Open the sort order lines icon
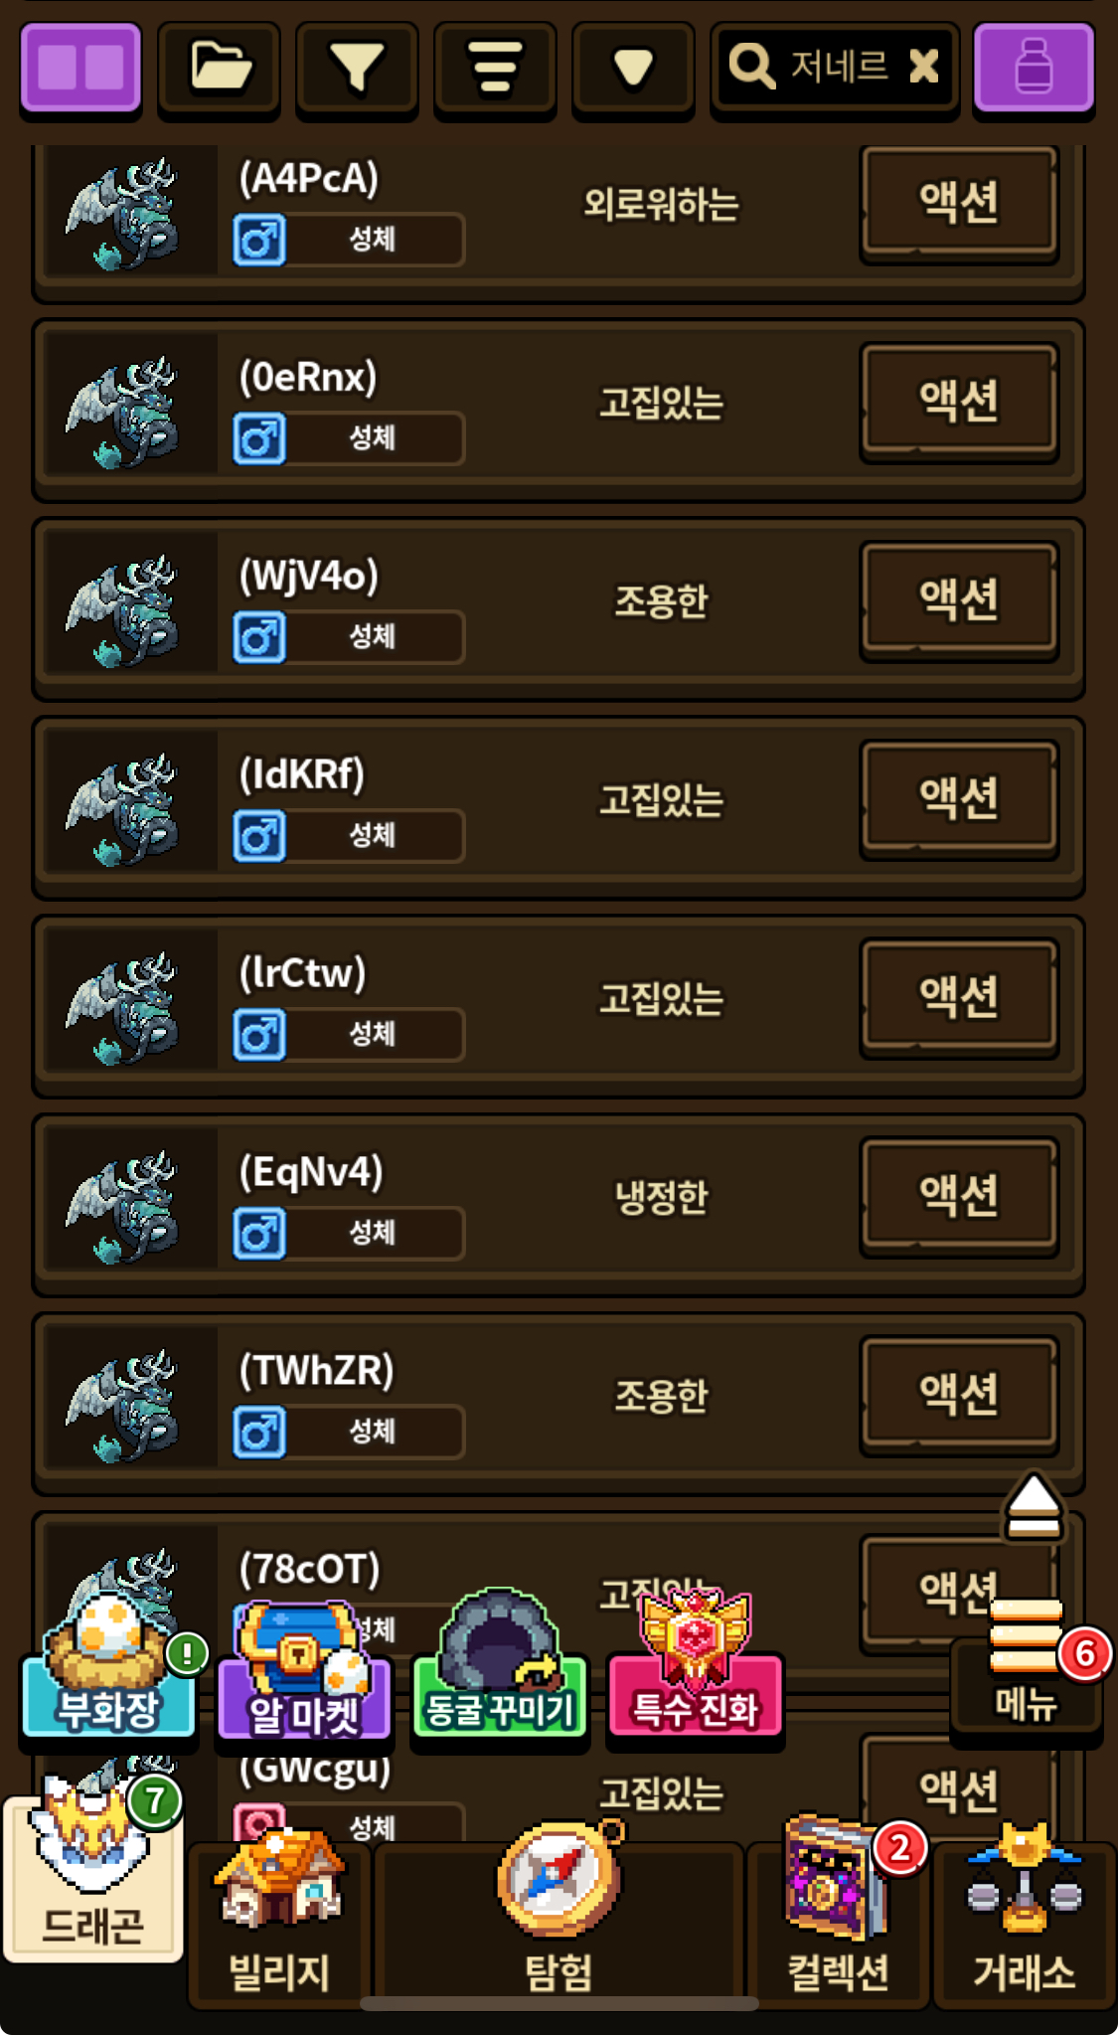 click(495, 68)
